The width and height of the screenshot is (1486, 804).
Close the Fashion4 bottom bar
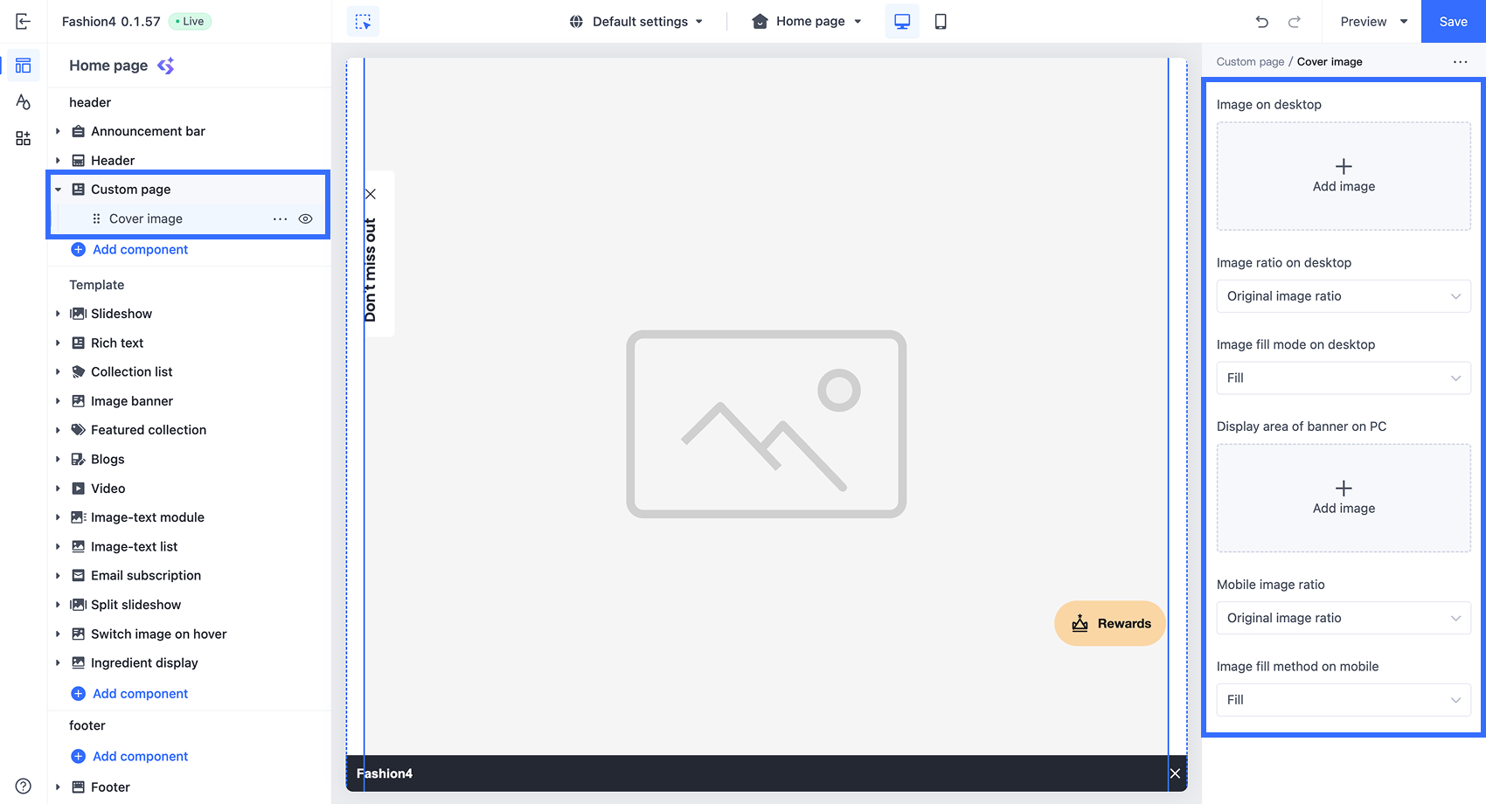(x=1175, y=773)
